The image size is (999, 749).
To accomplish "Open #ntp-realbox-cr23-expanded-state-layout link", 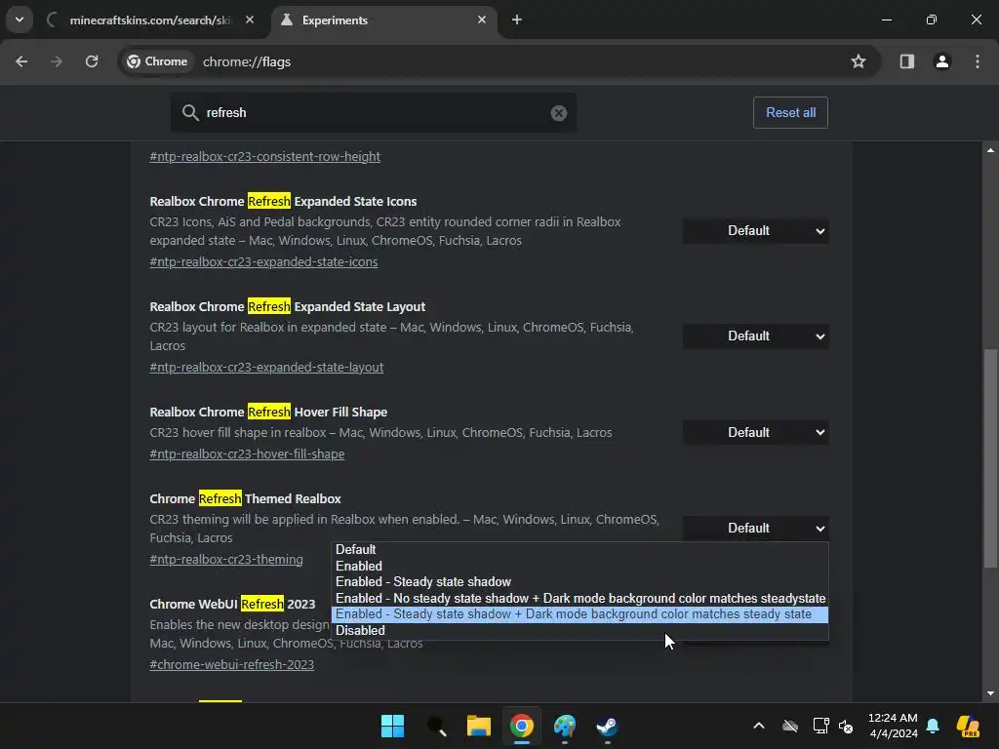I will click(266, 368).
